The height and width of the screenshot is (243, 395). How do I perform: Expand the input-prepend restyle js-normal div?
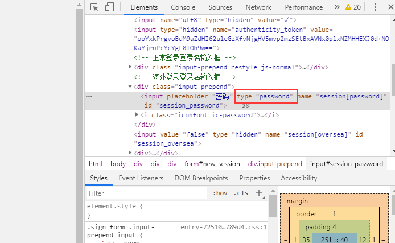130,67
